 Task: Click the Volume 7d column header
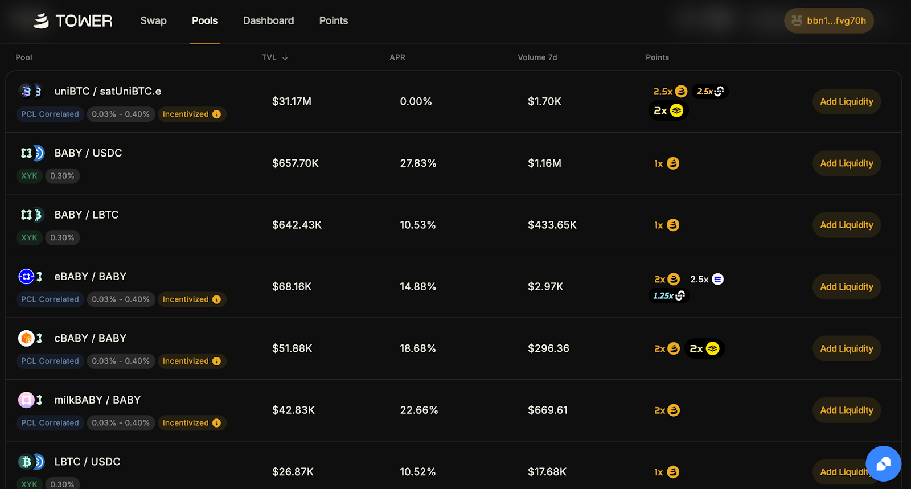[537, 57]
